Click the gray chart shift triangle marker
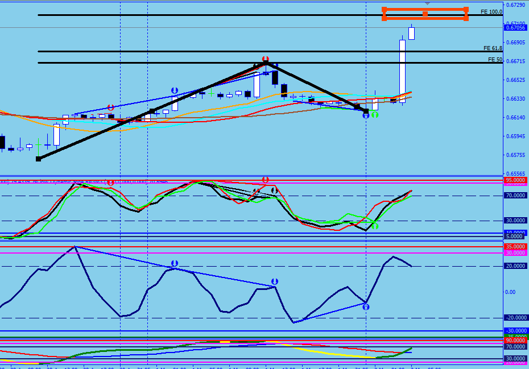The image size is (529, 369). [427, 3]
